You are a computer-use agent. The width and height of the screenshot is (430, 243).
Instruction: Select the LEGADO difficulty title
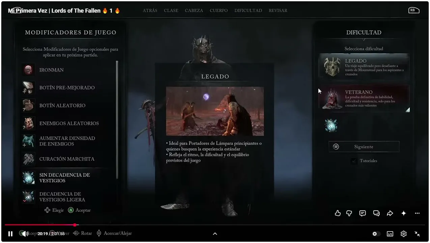point(356,61)
